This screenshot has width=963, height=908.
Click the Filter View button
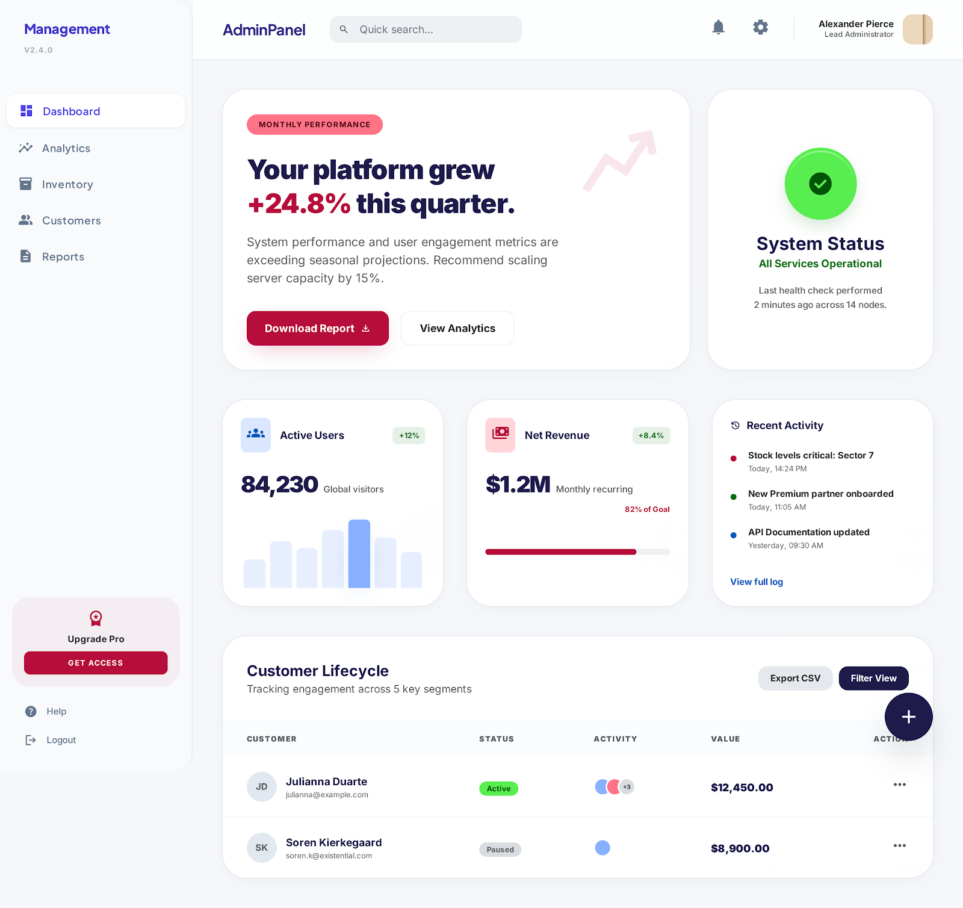(x=873, y=678)
